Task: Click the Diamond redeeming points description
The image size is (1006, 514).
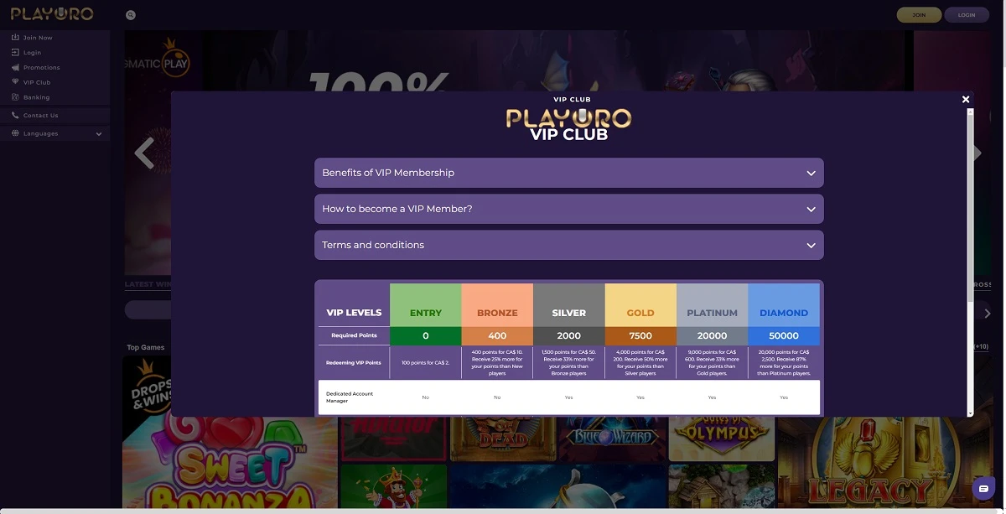Action: 784,362
